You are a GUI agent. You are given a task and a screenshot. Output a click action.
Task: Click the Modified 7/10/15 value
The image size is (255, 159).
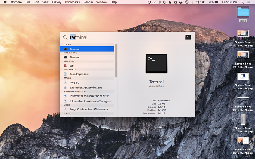click(162, 110)
